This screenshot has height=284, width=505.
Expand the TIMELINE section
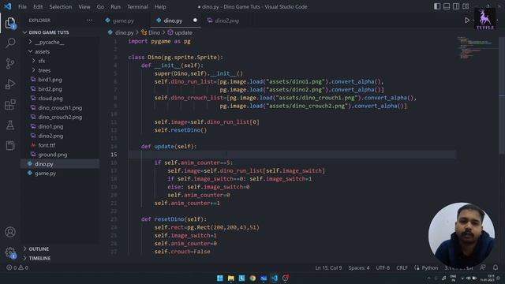point(39,258)
